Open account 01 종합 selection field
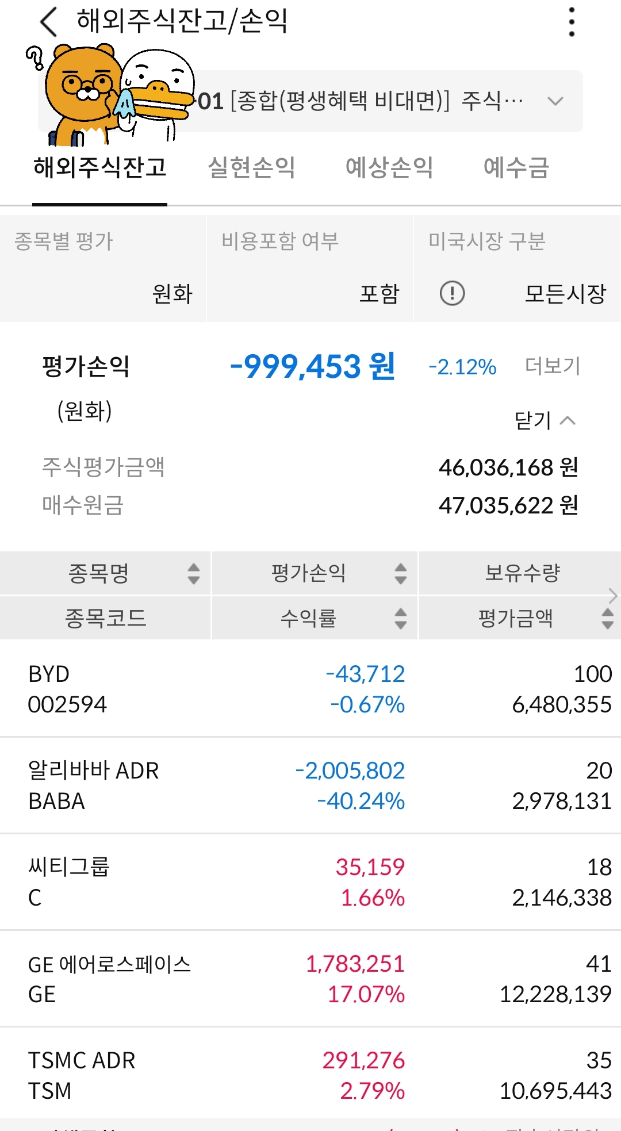Viewport: 621px width, 1131px height. tap(310, 101)
